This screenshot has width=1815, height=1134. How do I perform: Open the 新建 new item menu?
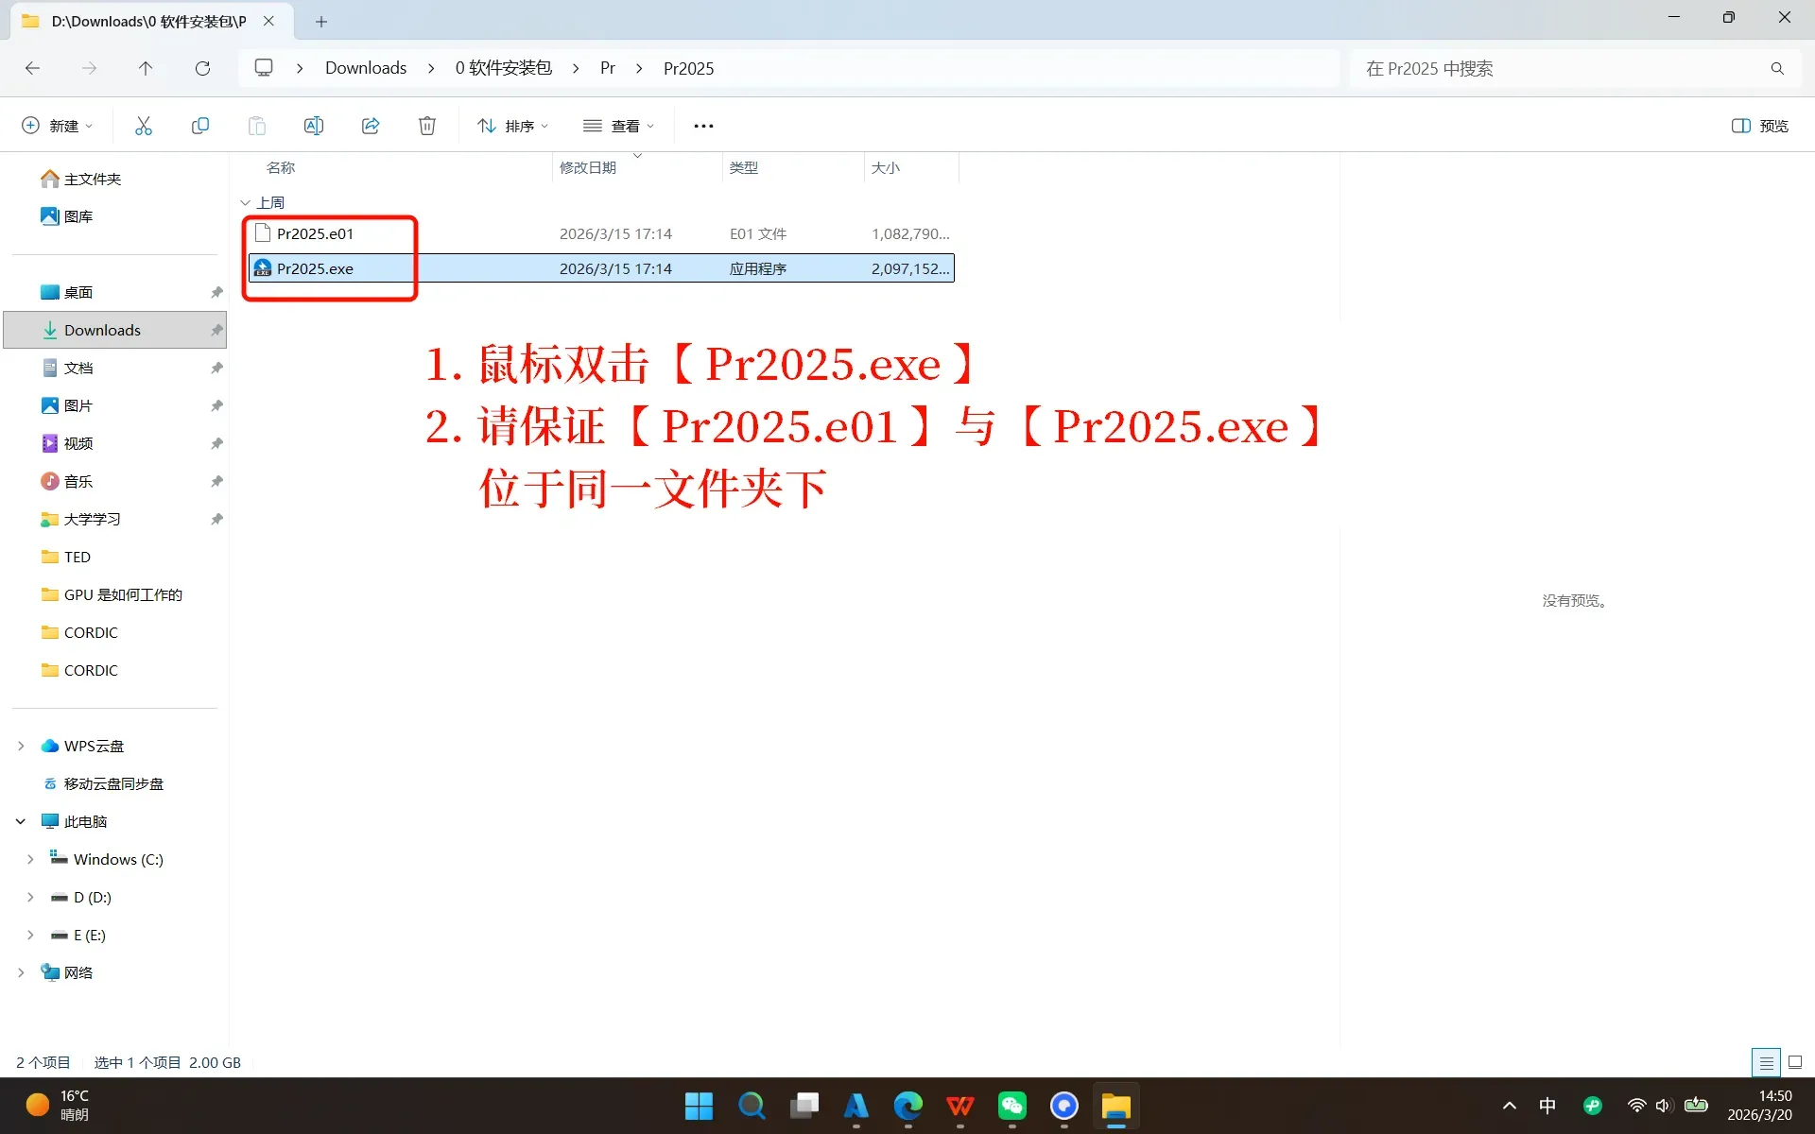tap(57, 126)
